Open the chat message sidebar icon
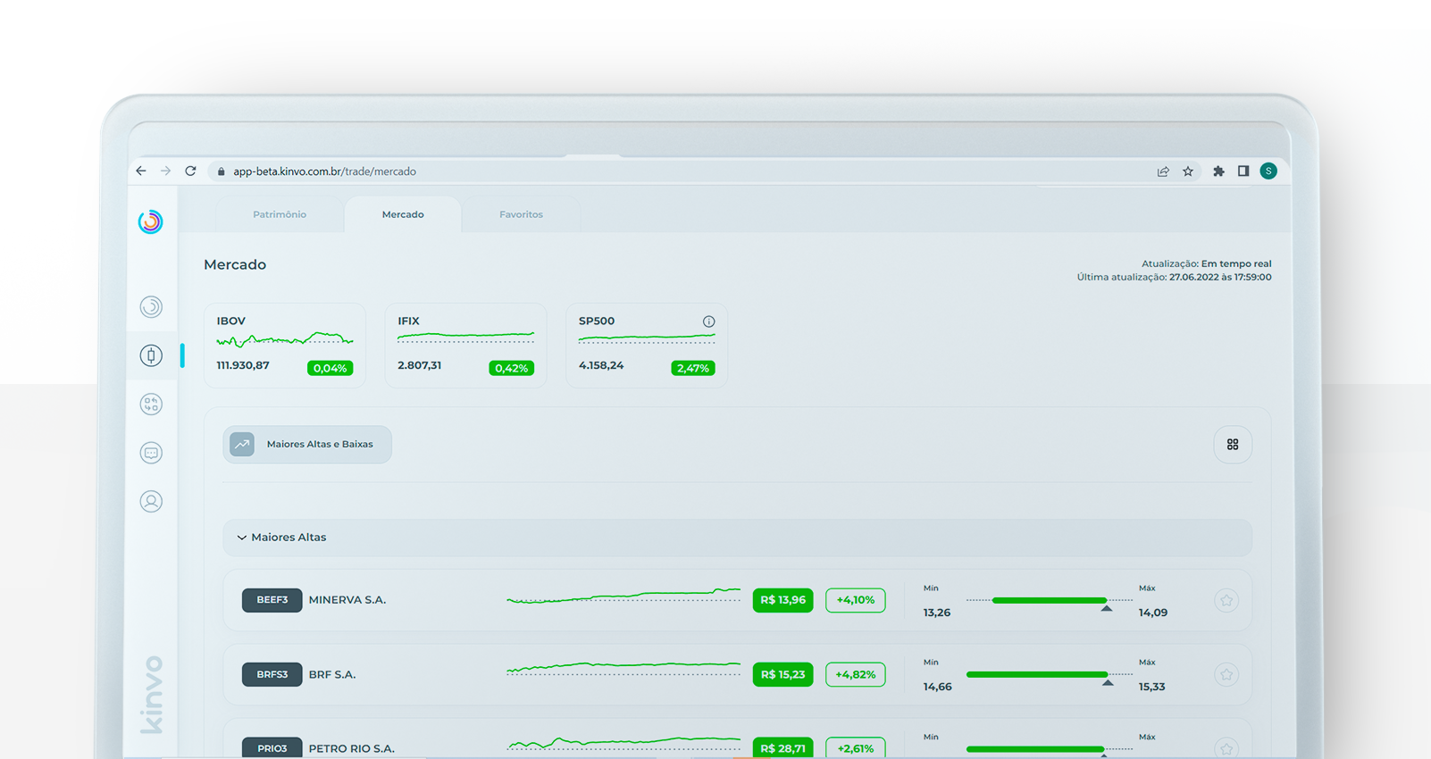Viewport: 1431px width, 759px height. (151, 453)
